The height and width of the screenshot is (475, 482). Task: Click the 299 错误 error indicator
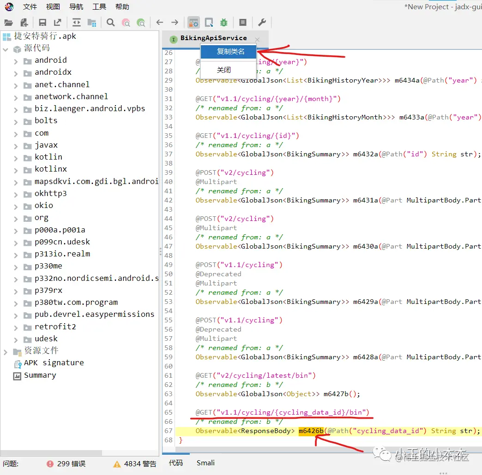click(66, 463)
